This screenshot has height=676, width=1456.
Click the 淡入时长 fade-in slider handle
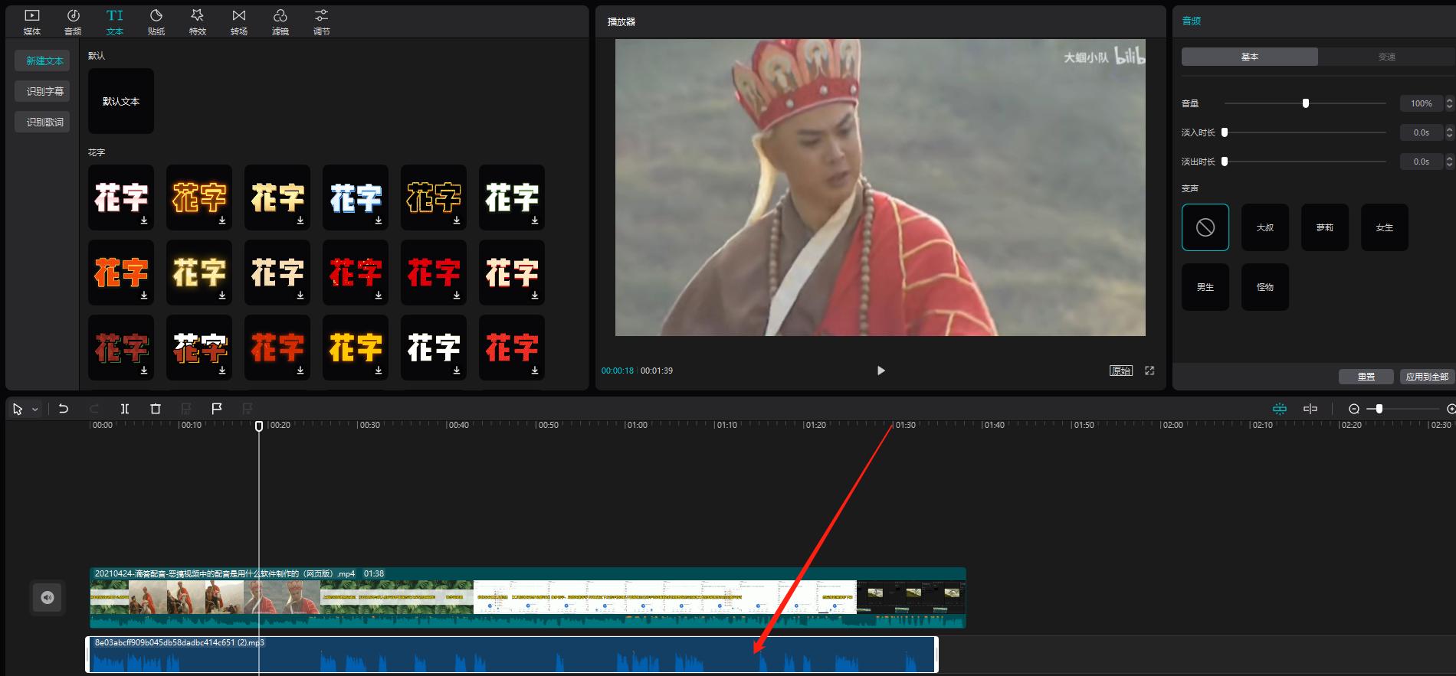1225,132
